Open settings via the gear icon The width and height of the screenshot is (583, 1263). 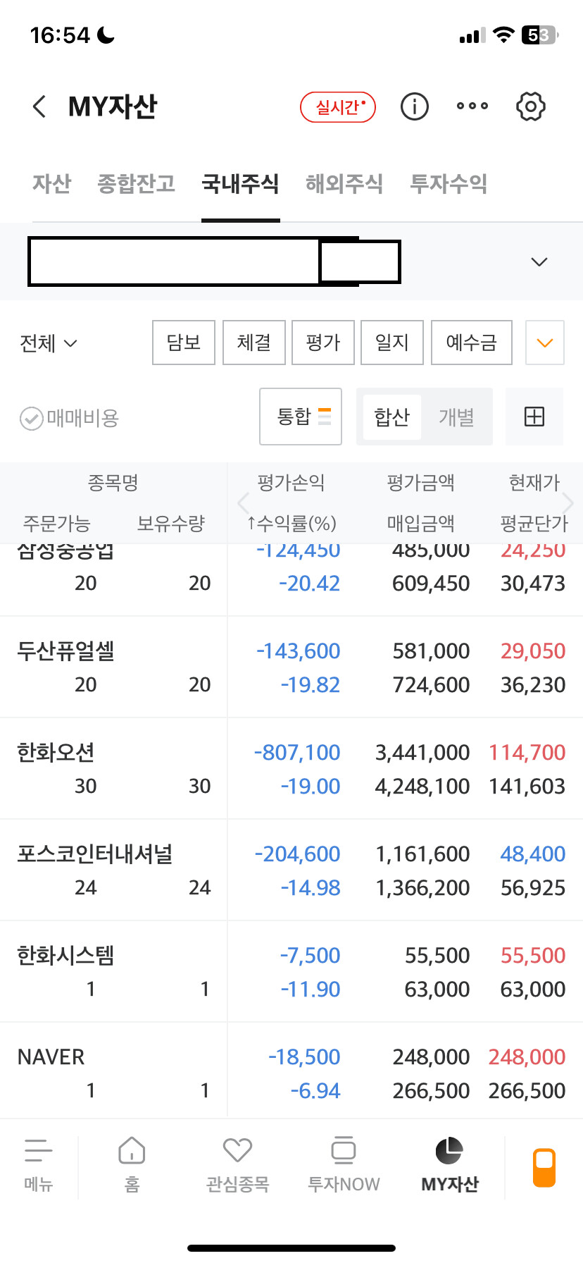530,107
